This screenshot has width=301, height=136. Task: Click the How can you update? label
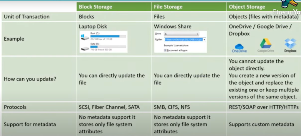point(30,79)
